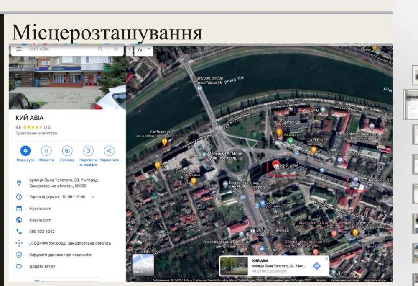Close the bottom КИЙ АВІА info card
Screen dimensions: 418x286
click(326, 258)
